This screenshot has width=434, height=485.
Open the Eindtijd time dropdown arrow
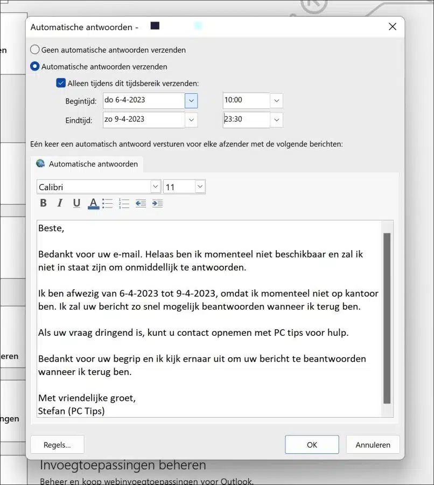tap(276, 120)
